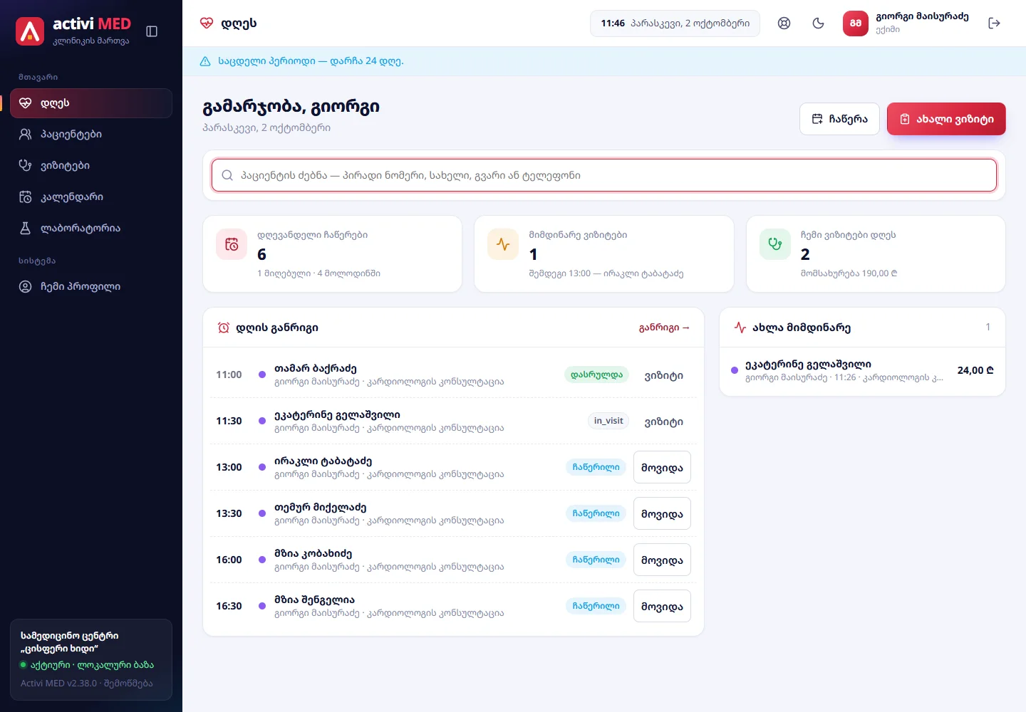This screenshot has width=1026, height=712.
Task: Click მოვიდა for მზია კობახიძე
Action: [x=662, y=560]
